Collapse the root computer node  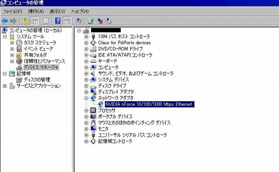point(79,31)
